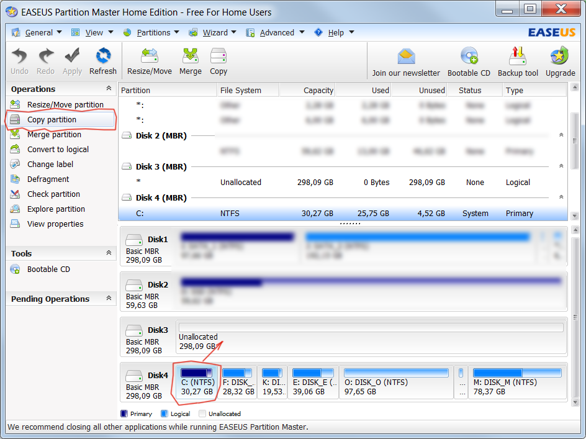Sort by the Type column header
The height and width of the screenshot is (439, 586).
[x=535, y=91]
